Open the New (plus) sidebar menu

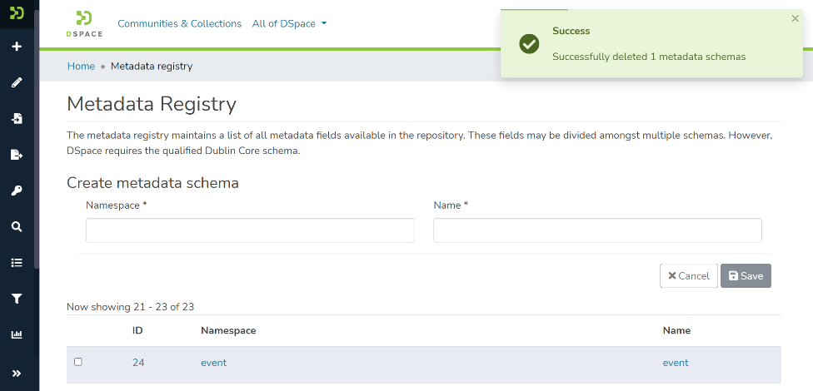(x=16, y=47)
